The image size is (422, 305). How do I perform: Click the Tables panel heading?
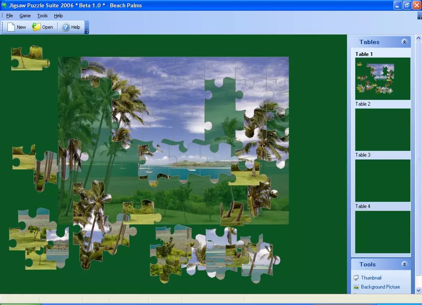pos(369,42)
